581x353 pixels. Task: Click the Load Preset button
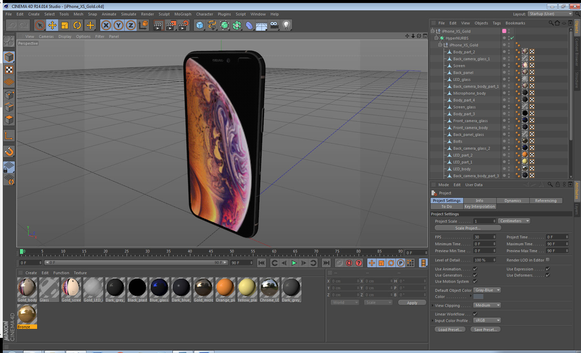pyautogui.click(x=450, y=329)
